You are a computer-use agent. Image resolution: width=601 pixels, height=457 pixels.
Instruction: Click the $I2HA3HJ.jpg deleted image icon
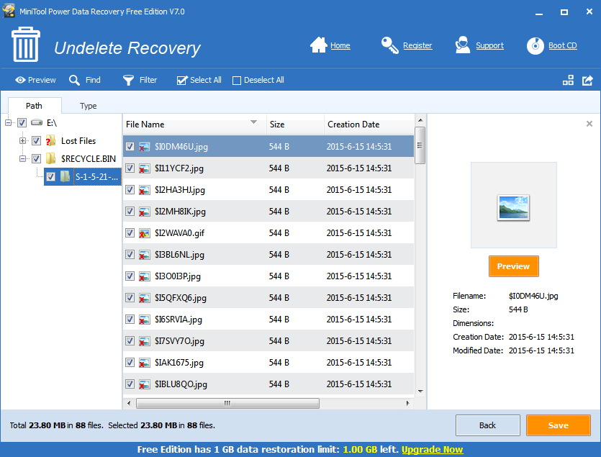point(144,190)
